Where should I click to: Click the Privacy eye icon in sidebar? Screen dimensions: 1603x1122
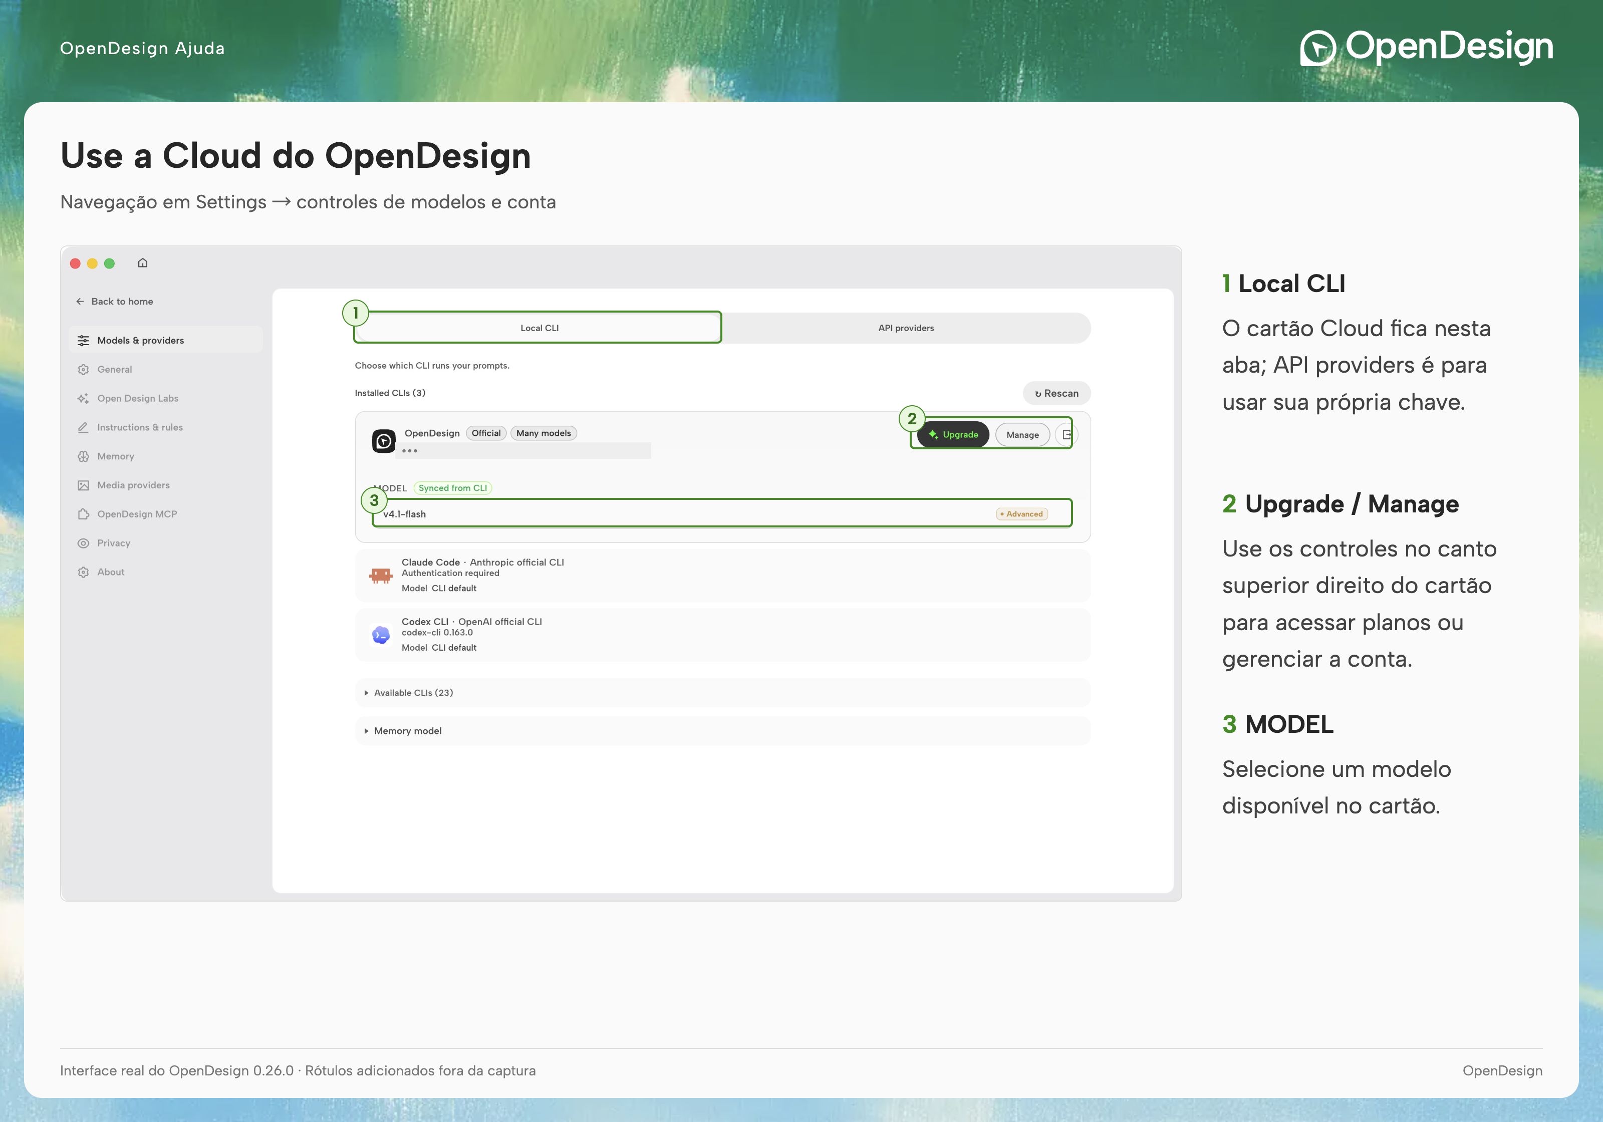(83, 543)
